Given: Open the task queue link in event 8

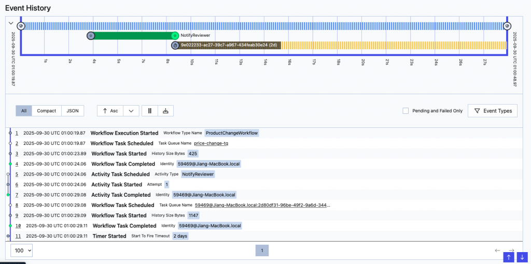Looking at the screenshot, I should (262, 205).
